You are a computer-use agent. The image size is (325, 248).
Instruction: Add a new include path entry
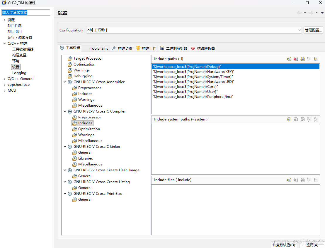click(289, 59)
